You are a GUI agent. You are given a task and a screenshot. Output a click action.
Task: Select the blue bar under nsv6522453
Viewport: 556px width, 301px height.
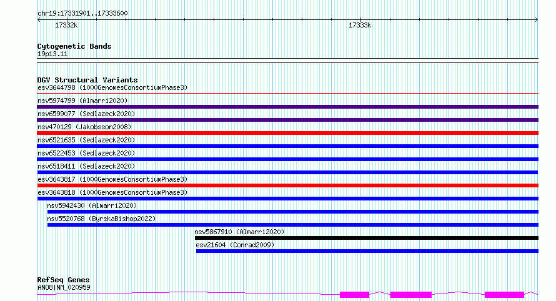[x=287, y=159]
